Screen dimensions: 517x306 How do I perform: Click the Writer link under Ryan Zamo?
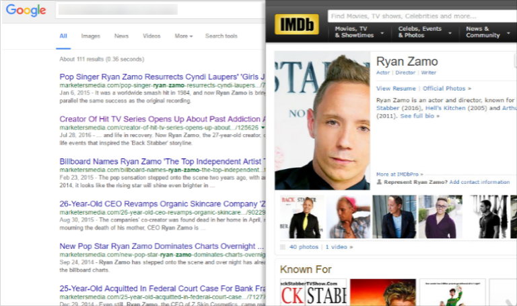pos(429,72)
